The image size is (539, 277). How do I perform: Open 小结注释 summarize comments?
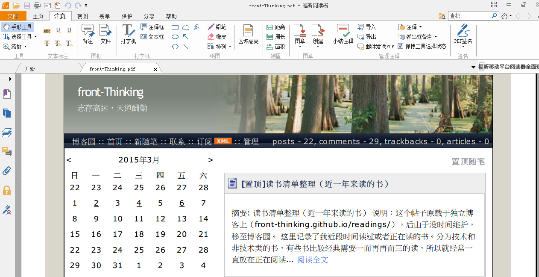343,34
